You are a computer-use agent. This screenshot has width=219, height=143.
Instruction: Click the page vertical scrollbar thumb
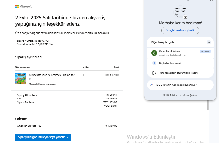pyautogui.click(x=208, y=105)
